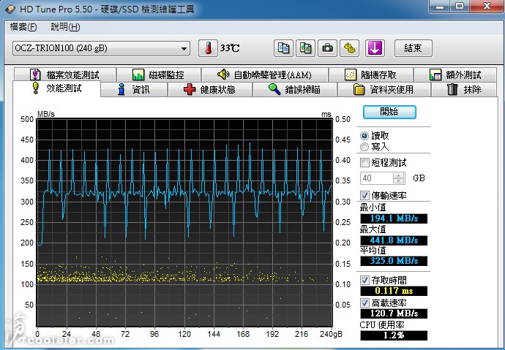
Task: Minimize the HD Tune Pro window
Action: 440,6
